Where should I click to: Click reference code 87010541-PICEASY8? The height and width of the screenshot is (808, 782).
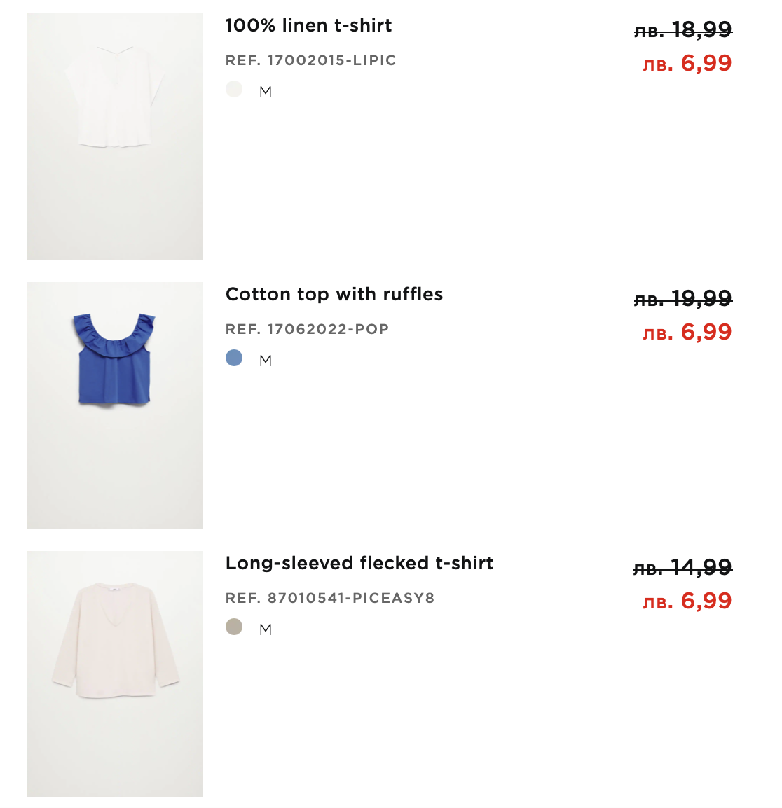(330, 599)
